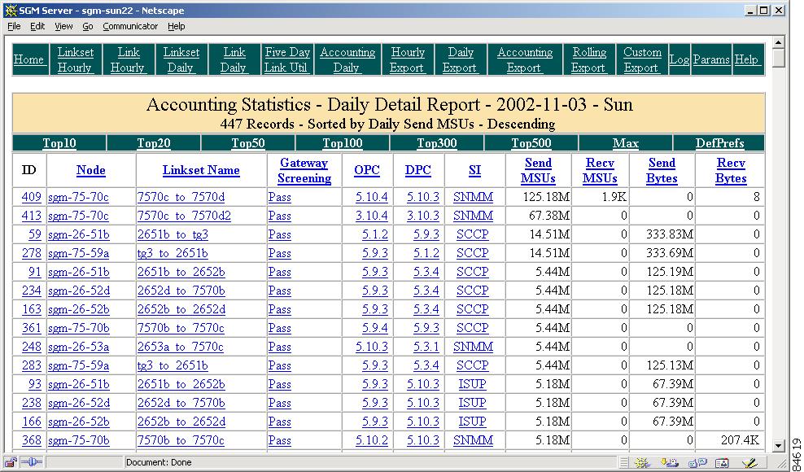
Task: Open the Linkset Hourly report
Action: tap(76, 59)
